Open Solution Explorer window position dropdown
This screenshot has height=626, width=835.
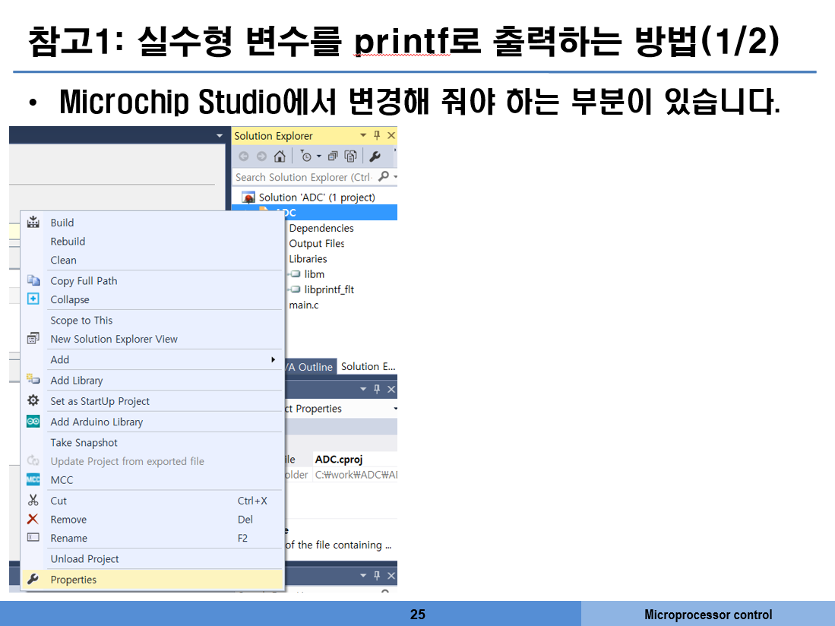362,136
